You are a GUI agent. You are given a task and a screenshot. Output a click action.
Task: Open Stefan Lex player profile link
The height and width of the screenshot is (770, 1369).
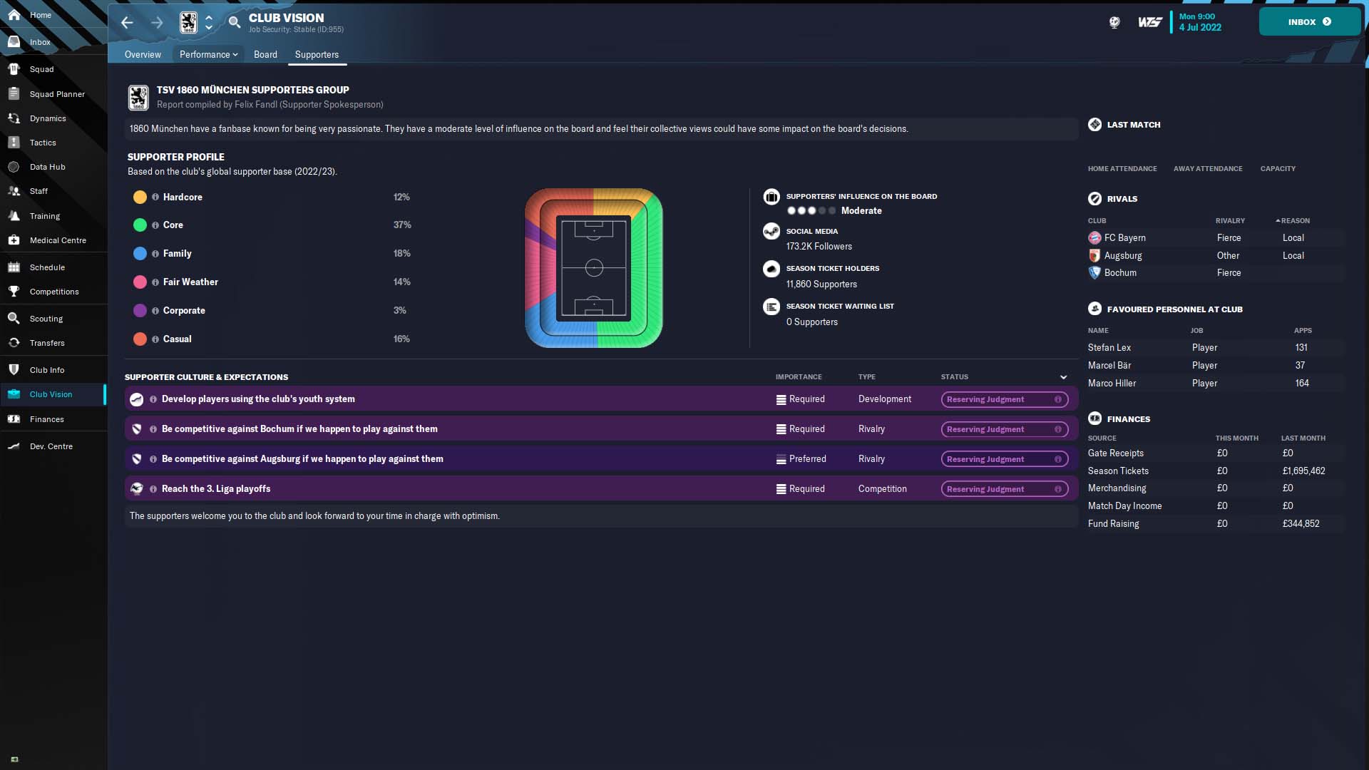(x=1109, y=348)
